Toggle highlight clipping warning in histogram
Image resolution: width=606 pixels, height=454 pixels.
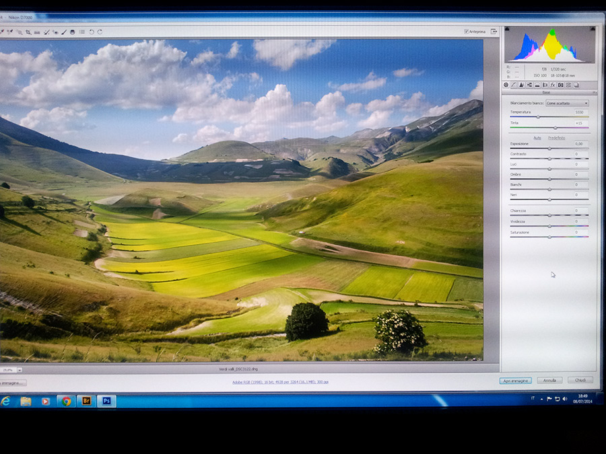593,29
